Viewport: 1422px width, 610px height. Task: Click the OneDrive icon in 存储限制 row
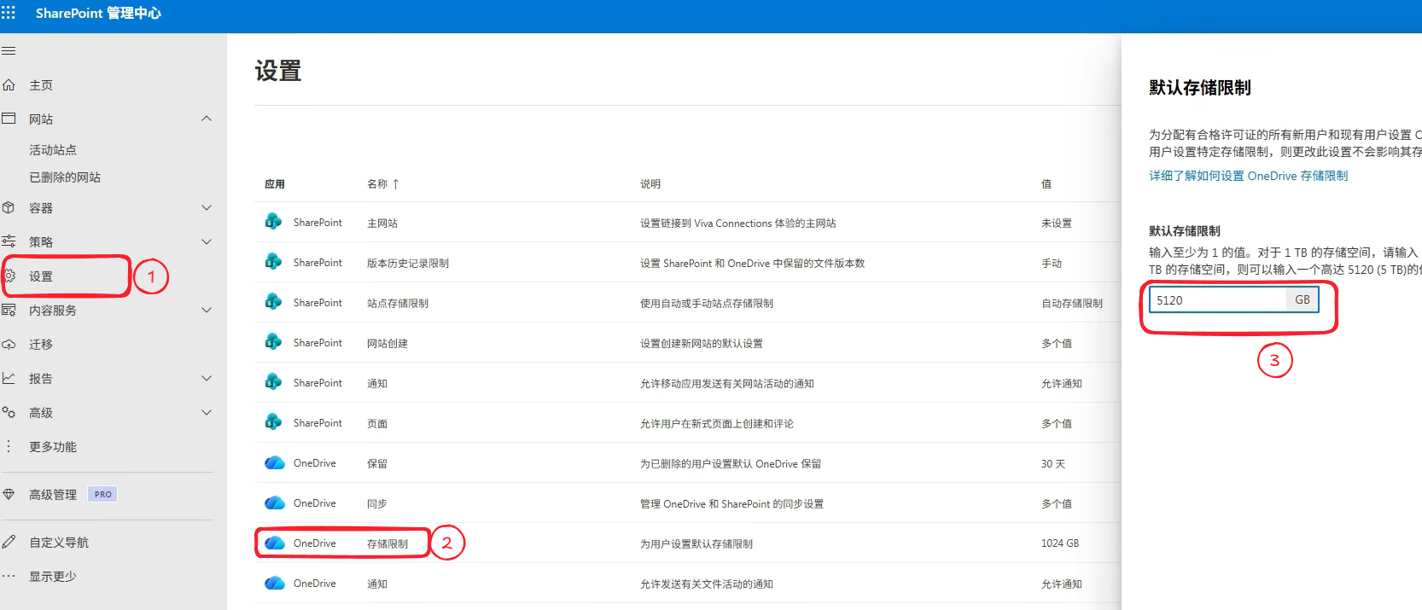[274, 543]
